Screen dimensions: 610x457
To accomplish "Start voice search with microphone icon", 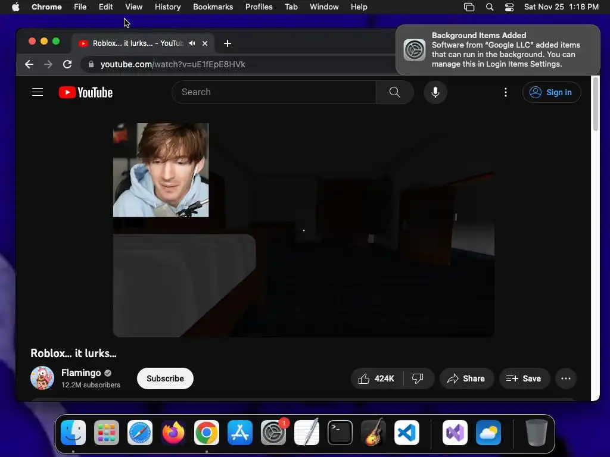I will pyautogui.click(x=435, y=92).
